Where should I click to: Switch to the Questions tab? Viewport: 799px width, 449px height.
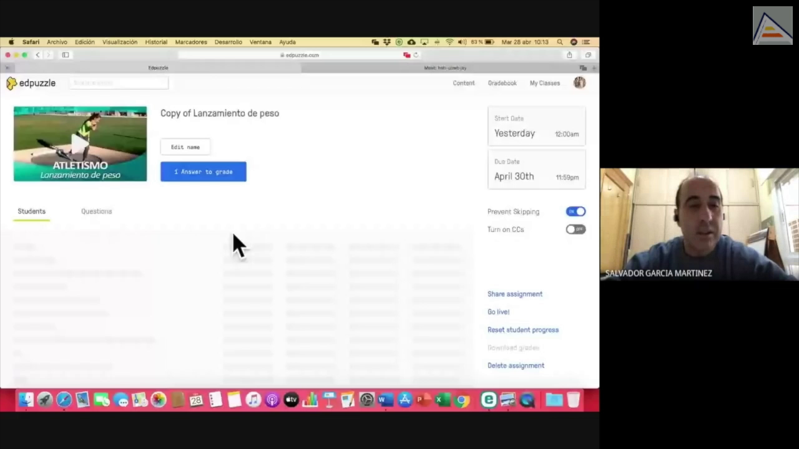point(97,211)
